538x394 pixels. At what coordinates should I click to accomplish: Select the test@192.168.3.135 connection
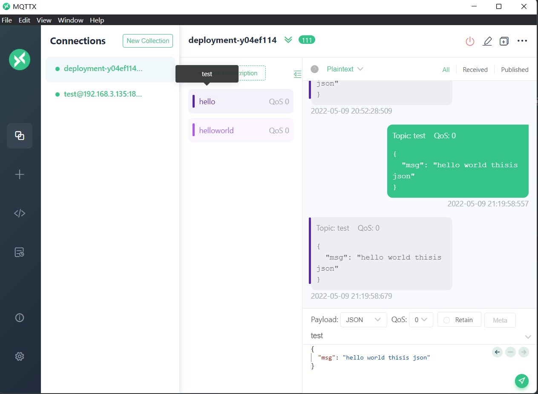pos(110,94)
